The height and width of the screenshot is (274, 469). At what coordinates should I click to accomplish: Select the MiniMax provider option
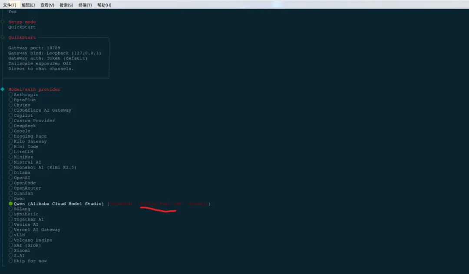click(21, 157)
